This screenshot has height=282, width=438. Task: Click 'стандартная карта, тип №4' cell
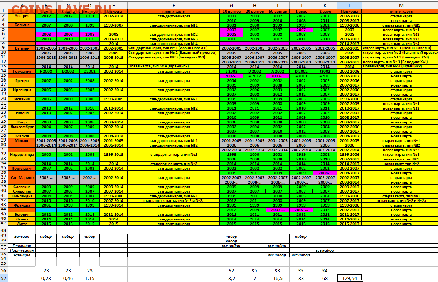174,44
